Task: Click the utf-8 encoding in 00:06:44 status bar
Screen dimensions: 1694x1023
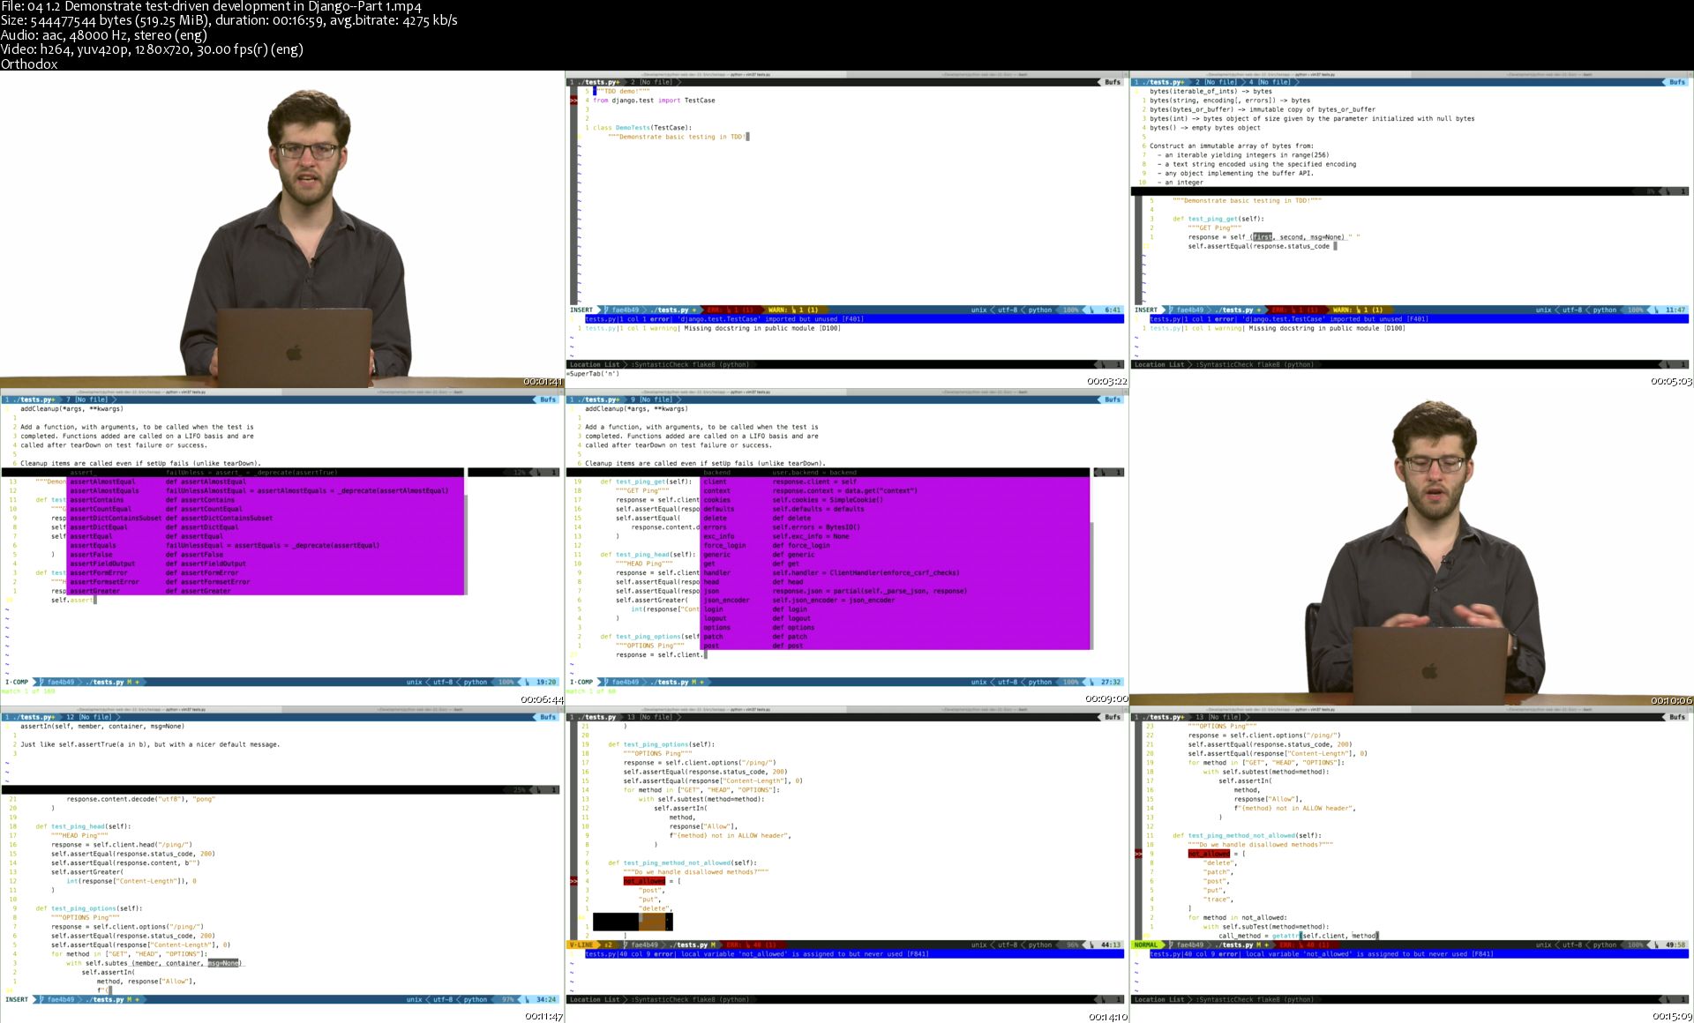Action: (x=442, y=683)
